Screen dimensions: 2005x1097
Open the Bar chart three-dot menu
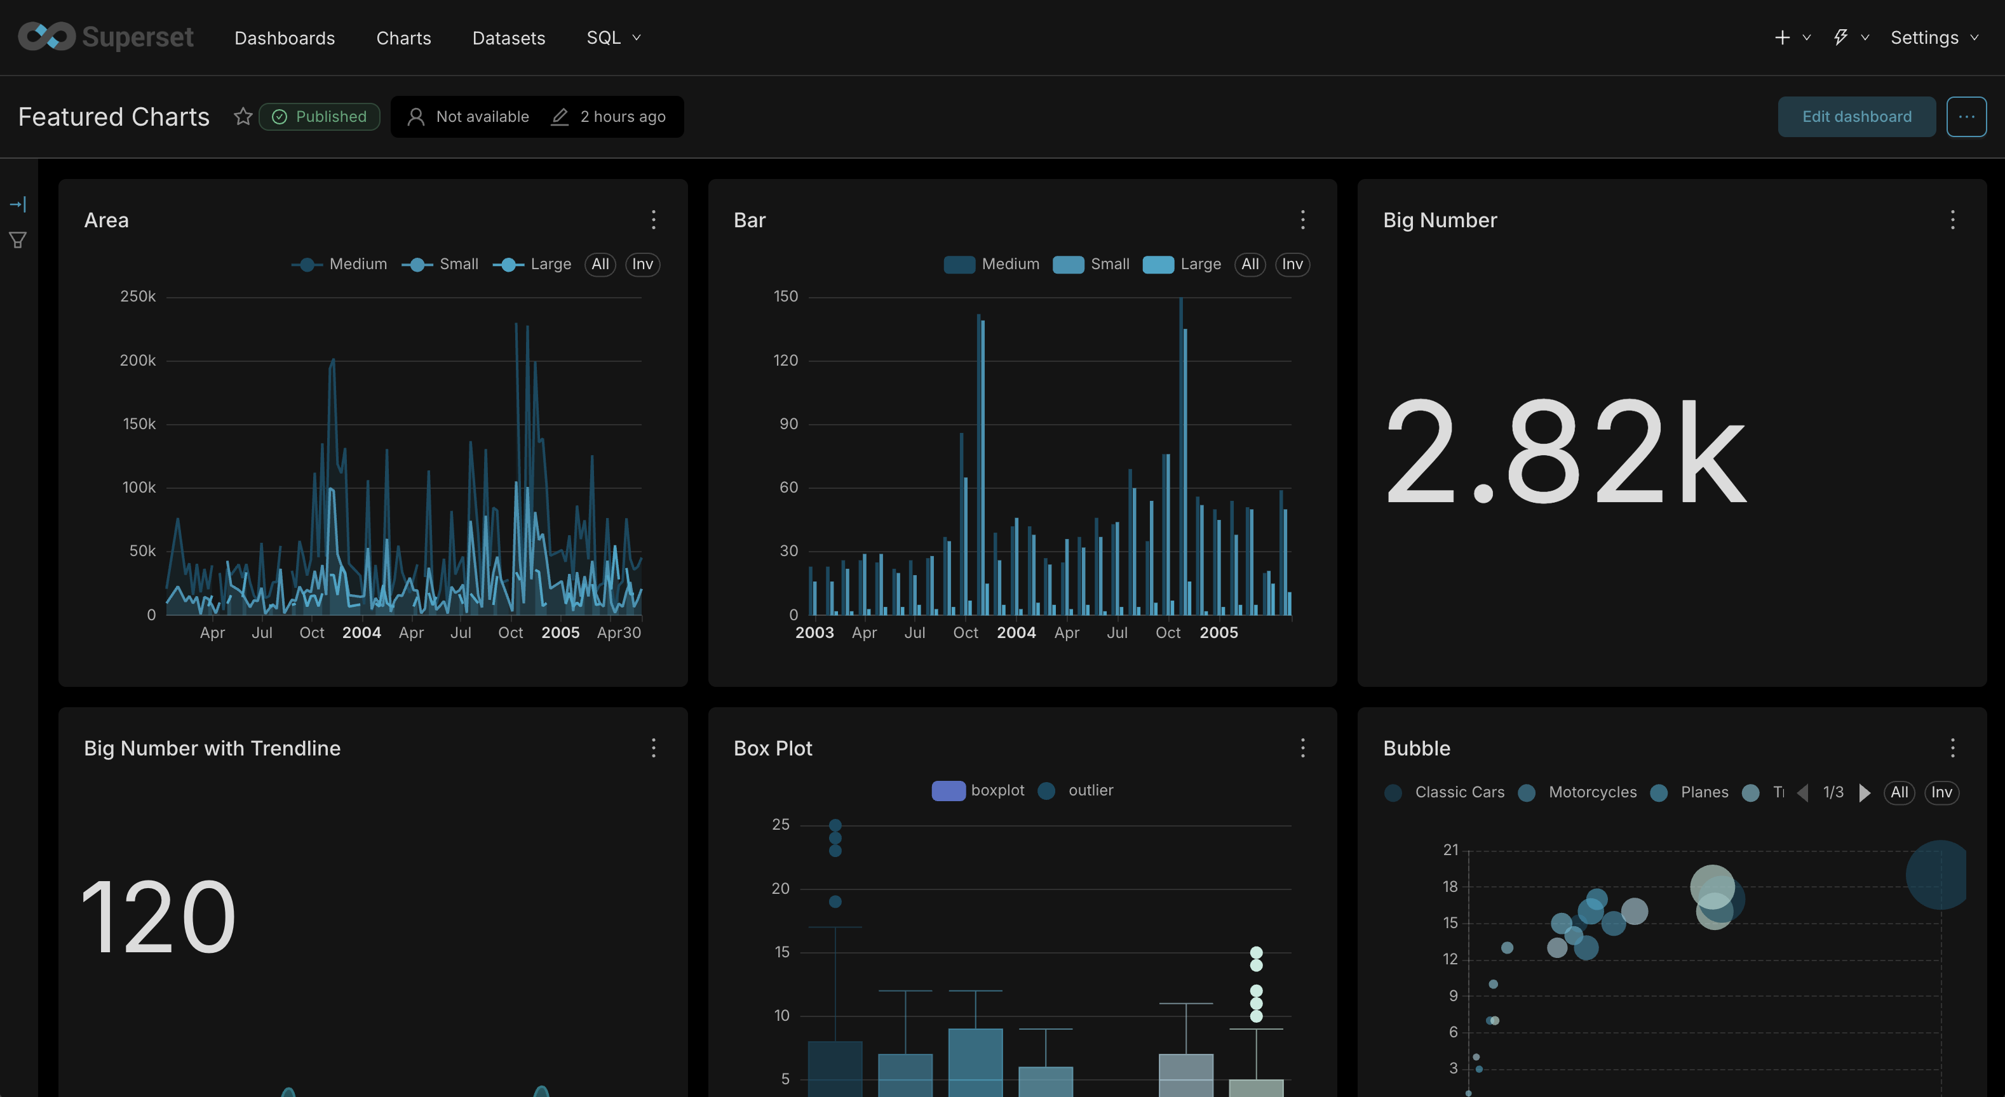click(1302, 220)
